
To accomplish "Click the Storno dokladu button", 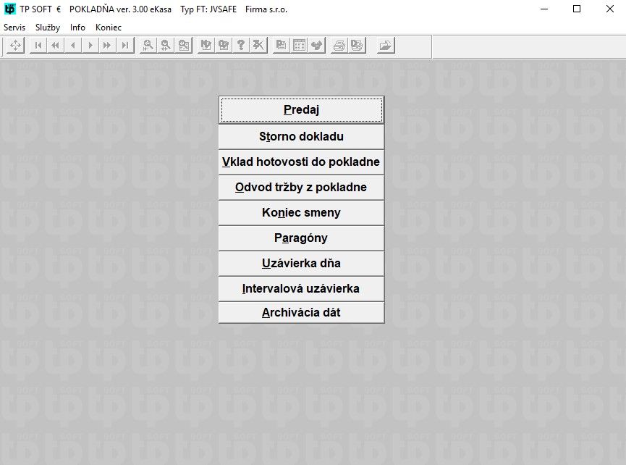I will pos(302,137).
